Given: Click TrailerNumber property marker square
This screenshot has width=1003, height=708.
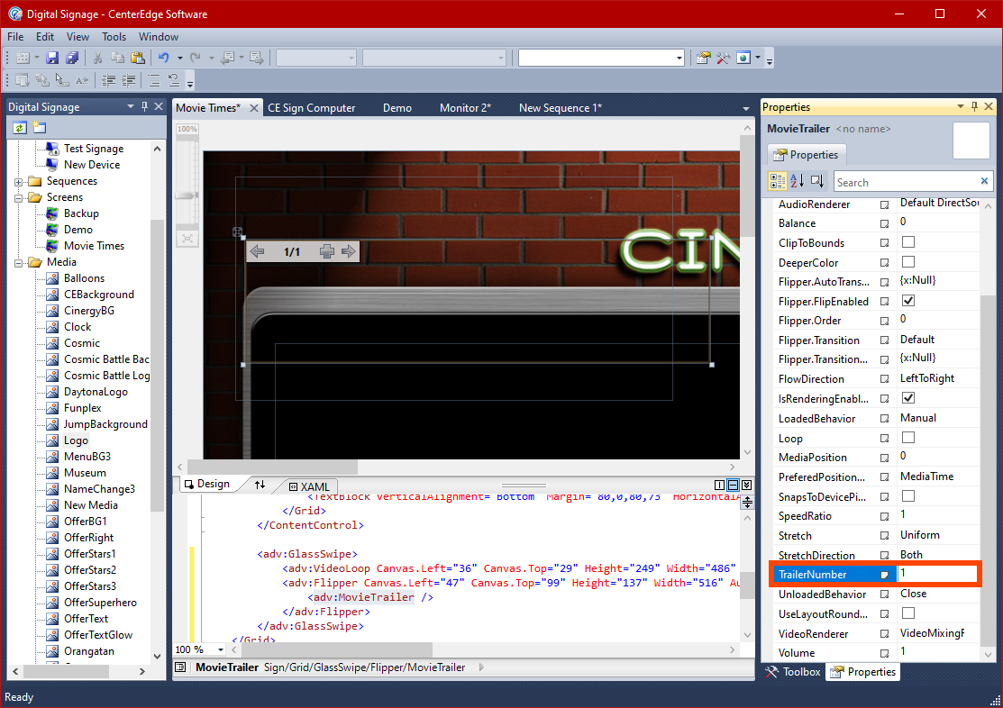Looking at the screenshot, I should tap(885, 575).
